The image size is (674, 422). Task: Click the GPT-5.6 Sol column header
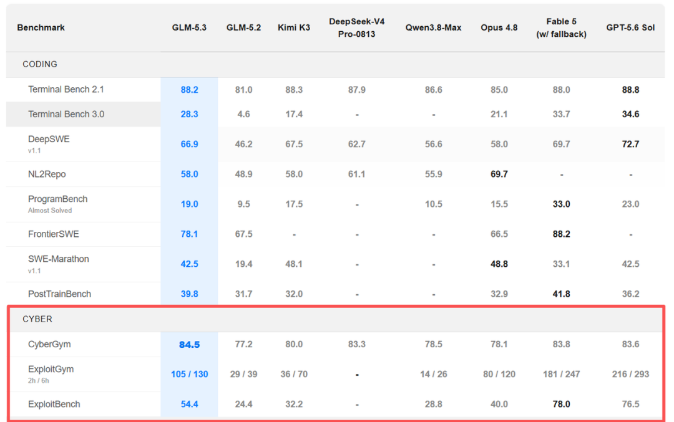click(630, 27)
